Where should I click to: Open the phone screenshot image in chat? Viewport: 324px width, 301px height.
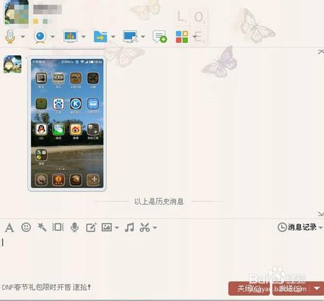coord(67,123)
